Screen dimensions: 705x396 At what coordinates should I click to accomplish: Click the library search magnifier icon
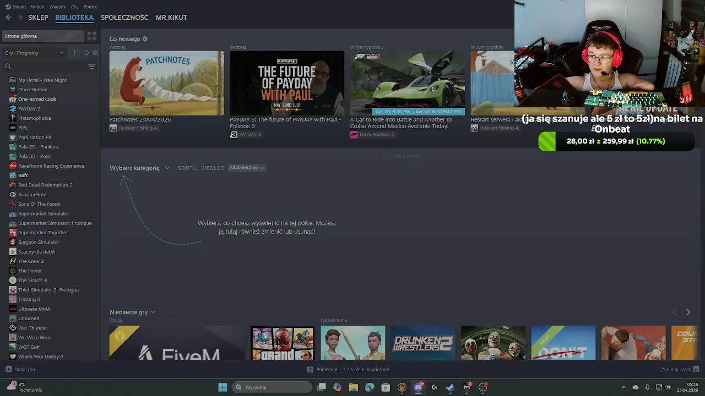[8, 67]
